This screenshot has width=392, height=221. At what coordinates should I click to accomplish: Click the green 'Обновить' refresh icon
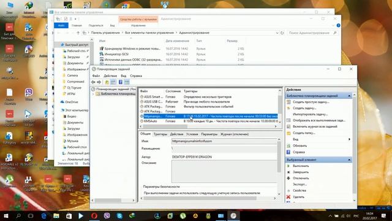pos(288,145)
